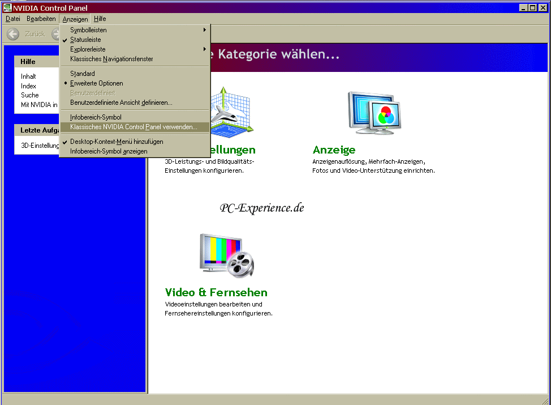Open the Hilfe menu
The image size is (551, 405).
[x=100, y=19]
